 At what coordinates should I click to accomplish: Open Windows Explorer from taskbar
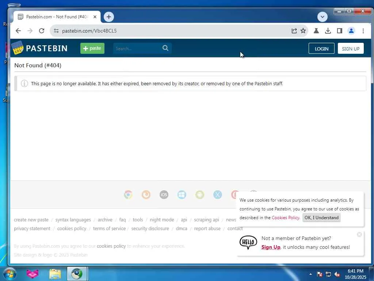pyautogui.click(x=55, y=274)
